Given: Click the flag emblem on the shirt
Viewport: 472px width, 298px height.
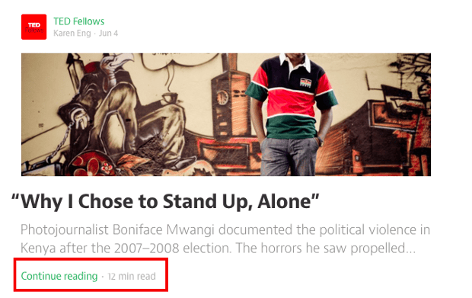Looking at the screenshot, I should (305, 82).
